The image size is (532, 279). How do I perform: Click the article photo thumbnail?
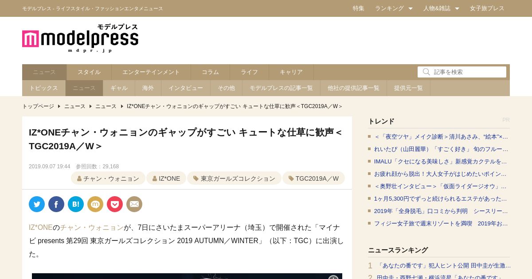pos(187,276)
